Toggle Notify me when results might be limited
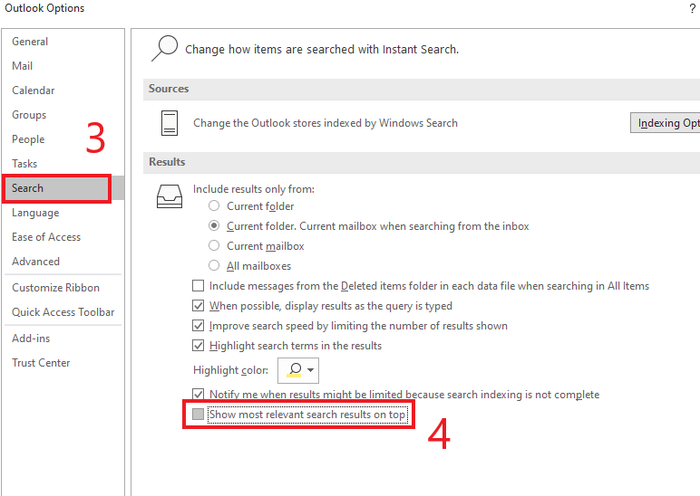Screen dimensions: 700x496 (199, 394)
